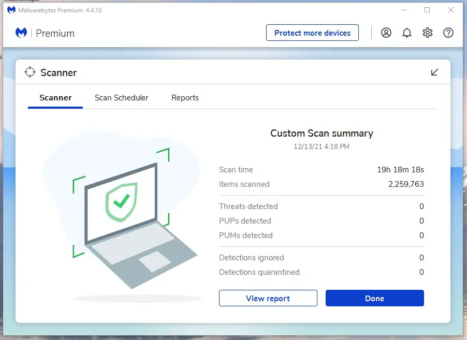Collapse the Scanner panel with arrow icon
467x340 pixels.
434,72
